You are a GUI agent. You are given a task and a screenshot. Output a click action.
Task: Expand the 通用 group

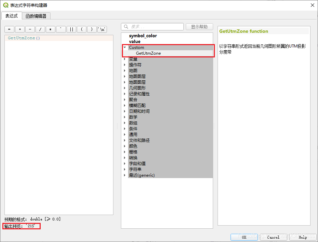click(125, 134)
